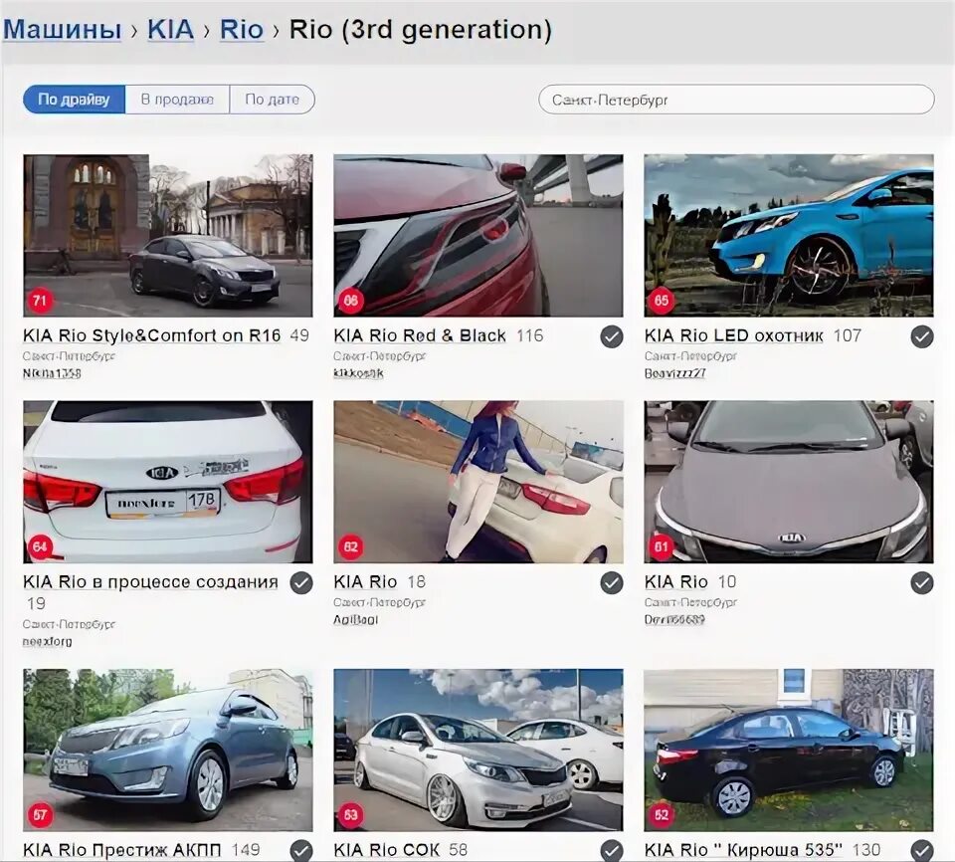Click follower count 130 next to Кирюша 535
Image resolution: width=955 pixels, height=862 pixels.
coord(866,850)
